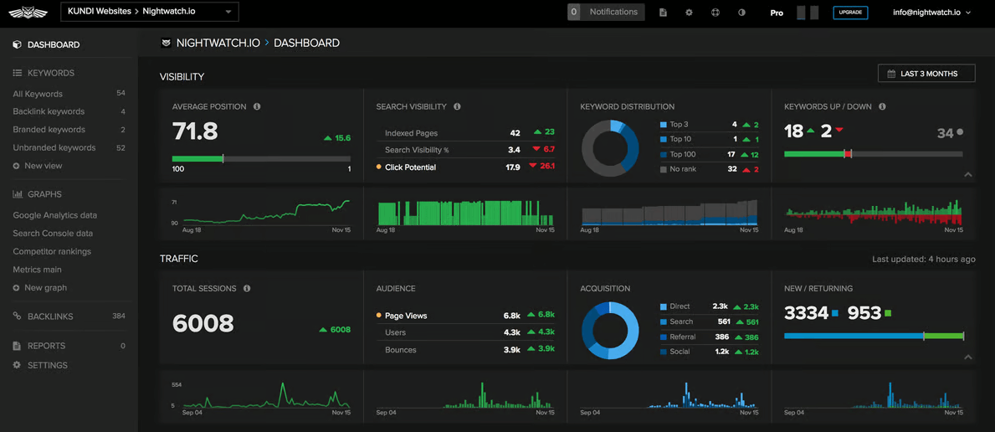Select the Click Potential metric dot
The height and width of the screenshot is (432, 995).
[379, 167]
